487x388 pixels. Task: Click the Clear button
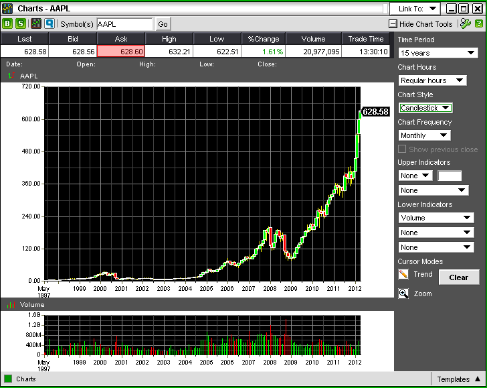point(459,277)
